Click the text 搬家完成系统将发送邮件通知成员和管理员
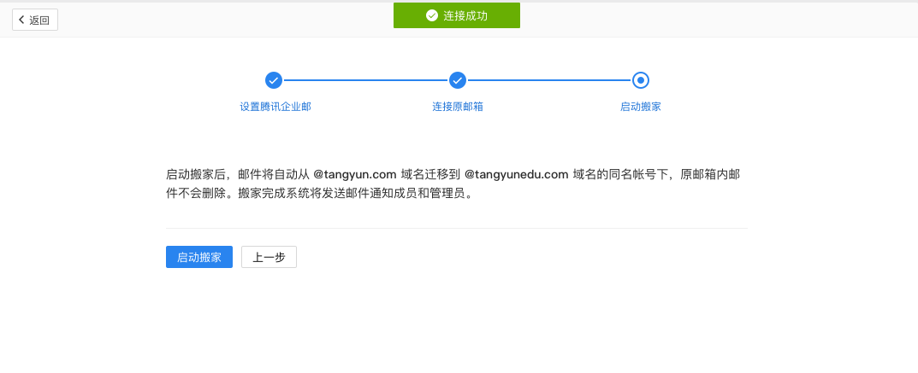This screenshot has height=373, width=918. coord(355,194)
